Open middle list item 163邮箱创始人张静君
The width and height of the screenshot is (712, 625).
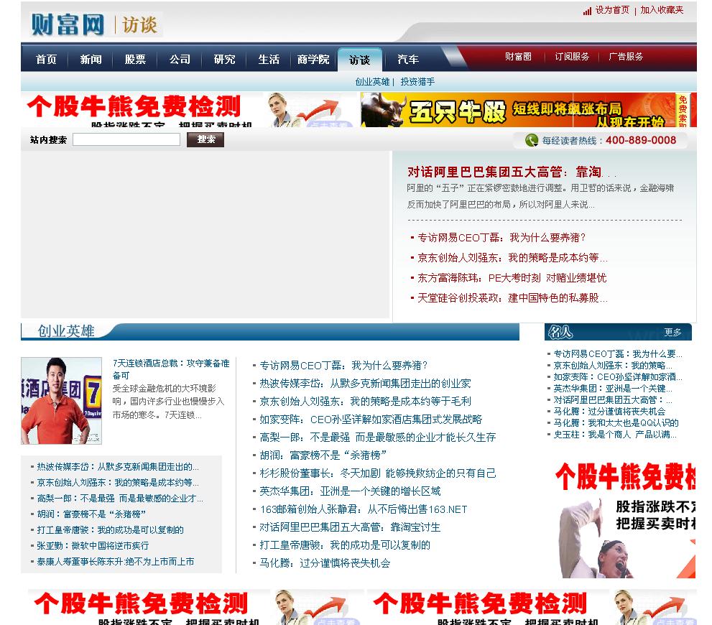coord(364,509)
